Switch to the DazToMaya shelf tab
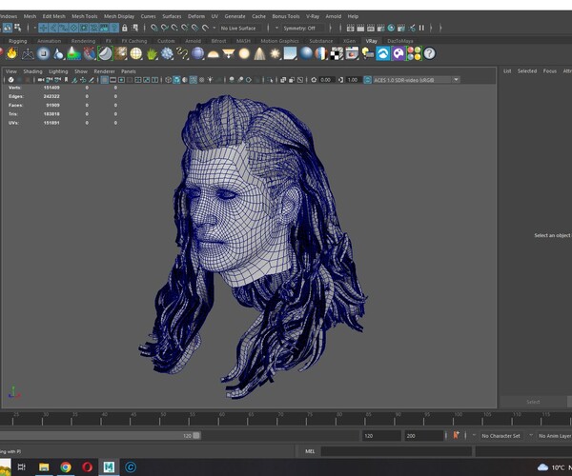 point(400,41)
